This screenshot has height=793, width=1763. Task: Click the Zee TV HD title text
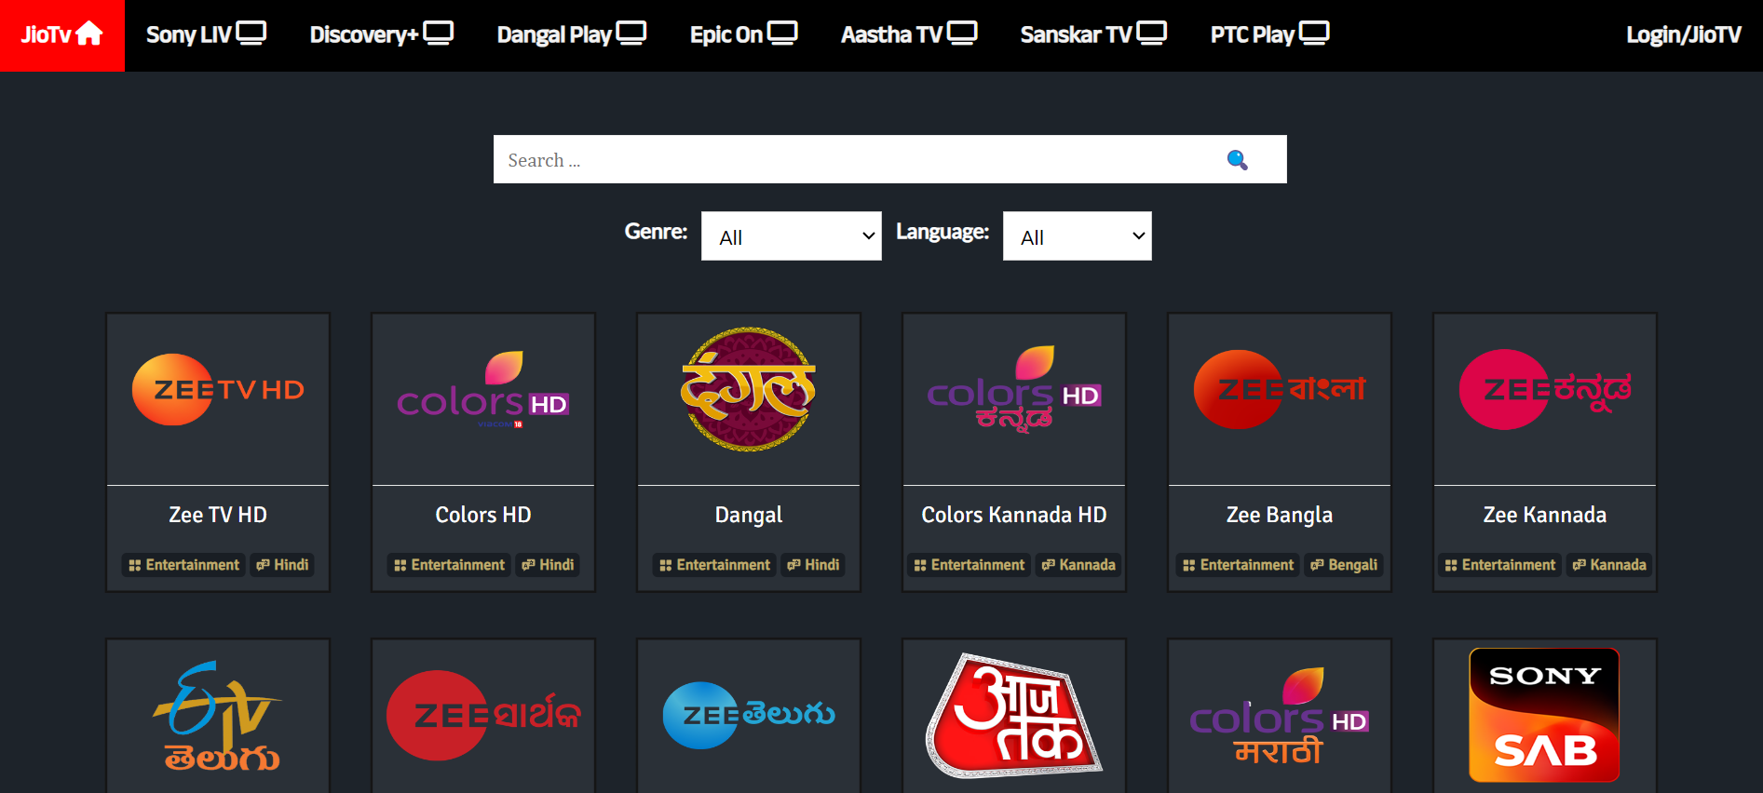click(218, 515)
